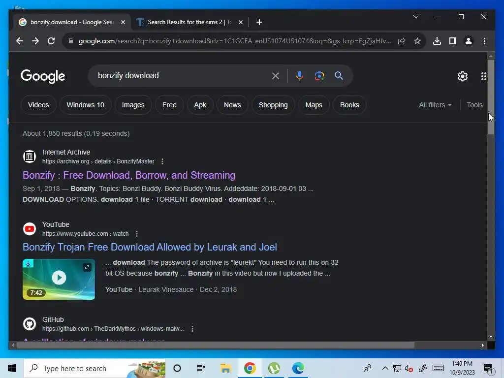Filter results by Shopping
Screen dimensions: 504x378
point(273,105)
